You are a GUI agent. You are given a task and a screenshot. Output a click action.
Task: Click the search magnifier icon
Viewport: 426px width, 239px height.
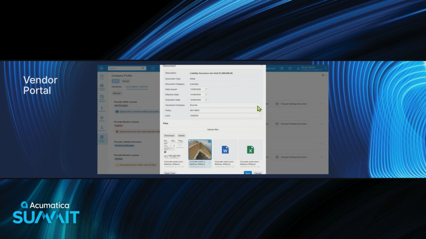click(x=143, y=68)
